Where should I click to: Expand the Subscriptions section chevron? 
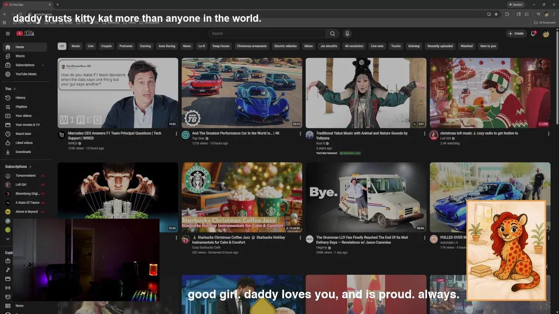coord(30,167)
